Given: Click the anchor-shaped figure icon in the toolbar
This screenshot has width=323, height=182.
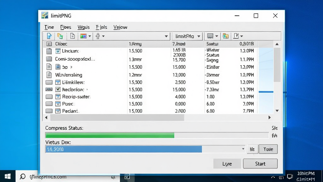Looking at the screenshot, I should coord(98,36).
